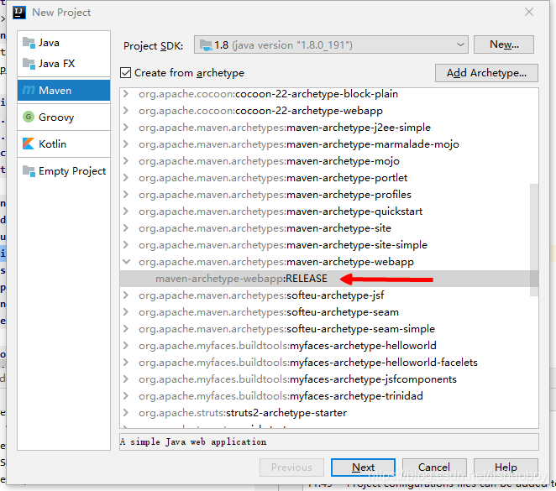Screen dimensions: 556x491
Task: Collapse the maven-archetype-webapp node
Action: [126, 262]
